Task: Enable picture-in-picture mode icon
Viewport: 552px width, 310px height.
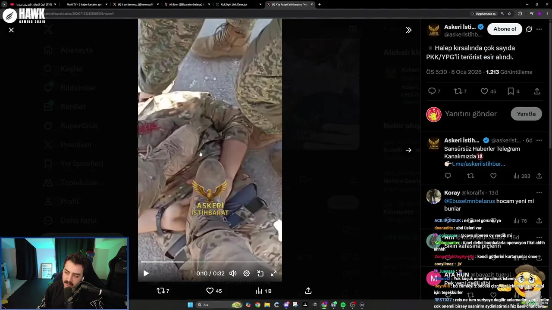Action: pos(260,273)
